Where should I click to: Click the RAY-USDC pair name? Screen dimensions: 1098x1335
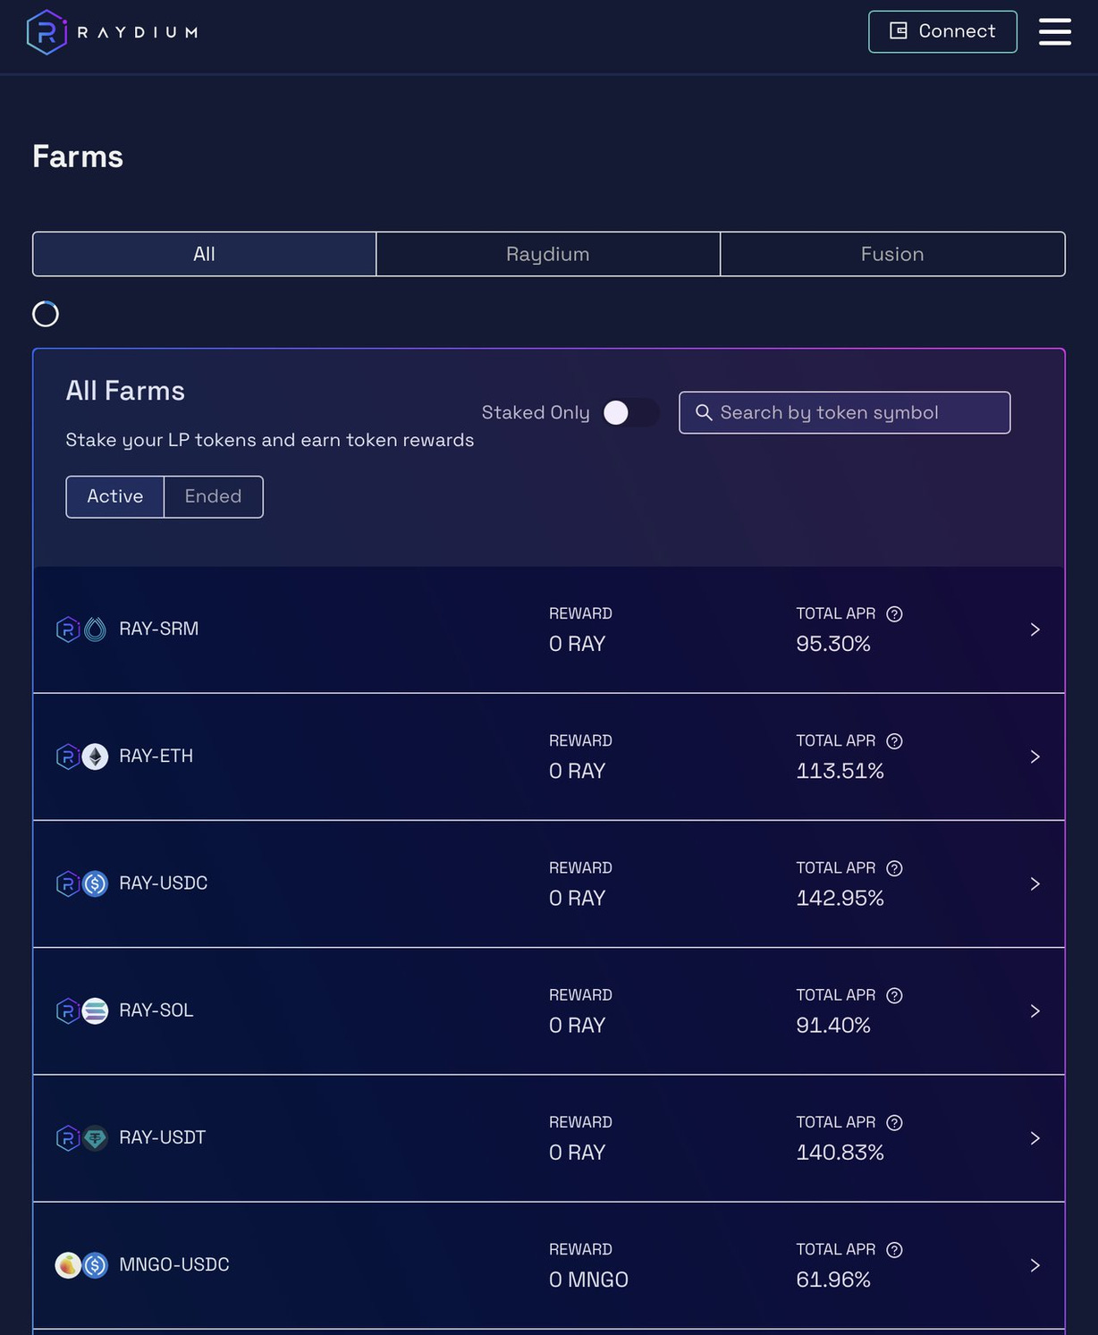pyautogui.click(x=163, y=883)
